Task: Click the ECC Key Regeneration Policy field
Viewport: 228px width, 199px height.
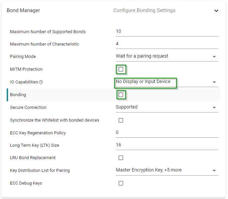Action: 167,133
